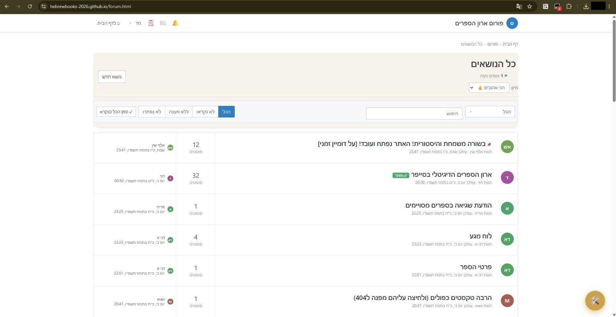This screenshot has width=616, height=317.
Task: Go to דף הבית breadcrumb link
Action: pos(510,44)
